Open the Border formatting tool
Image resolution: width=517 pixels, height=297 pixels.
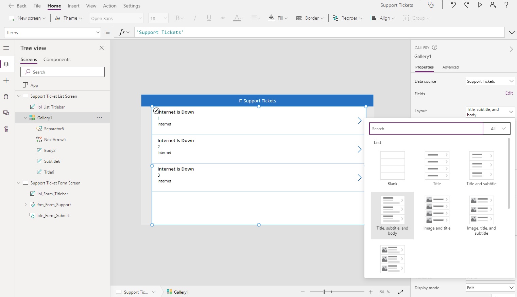(309, 18)
